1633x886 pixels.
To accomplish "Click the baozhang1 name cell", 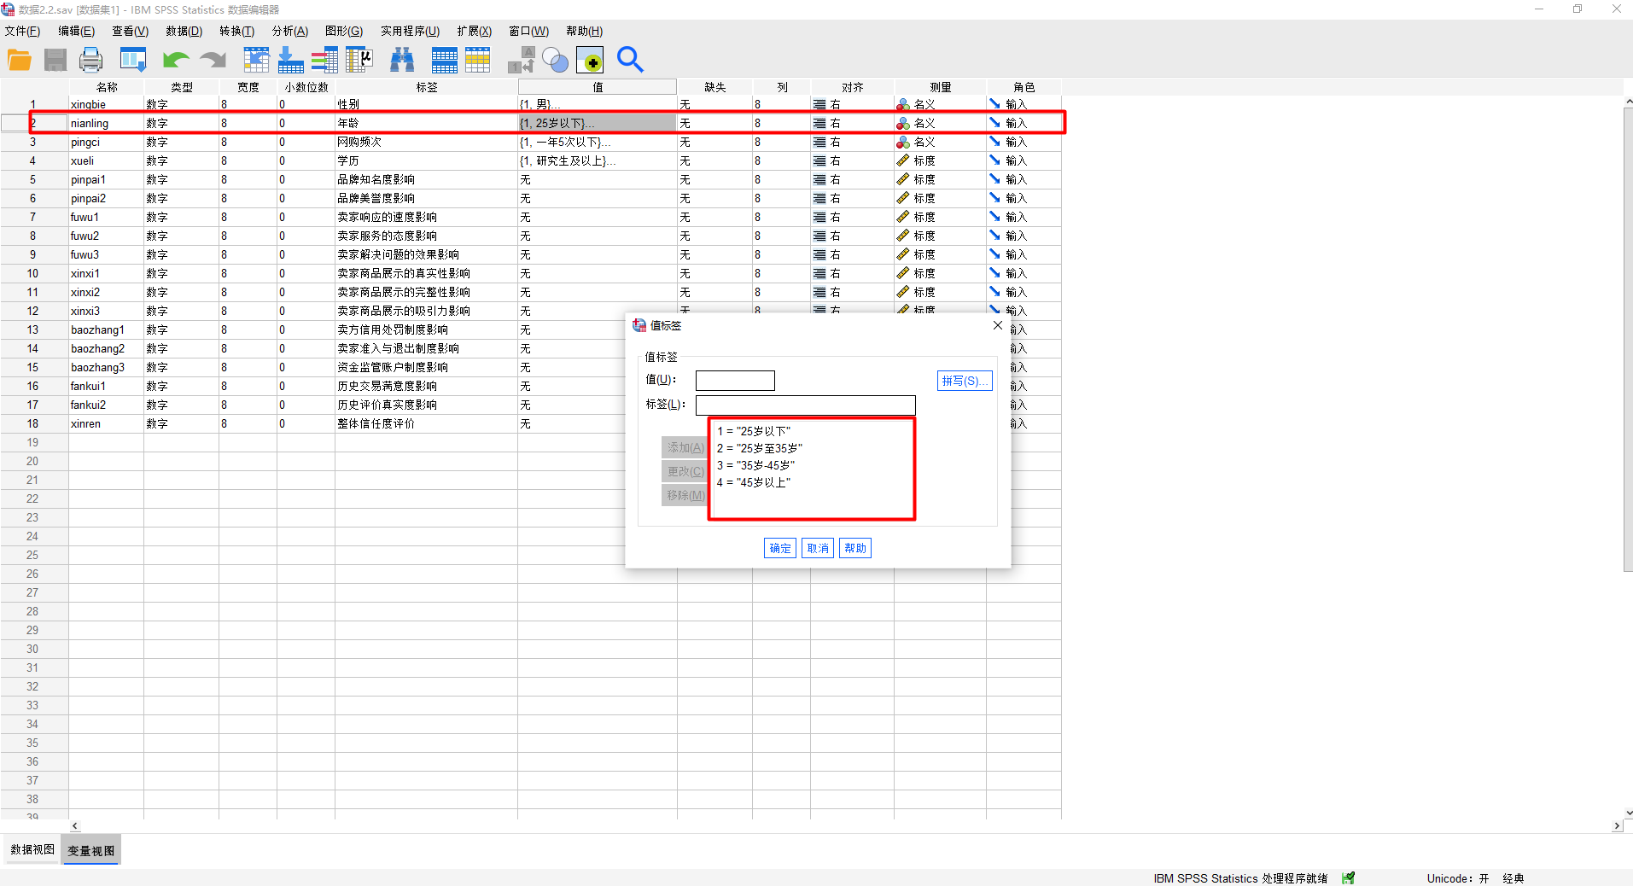I will pos(106,329).
